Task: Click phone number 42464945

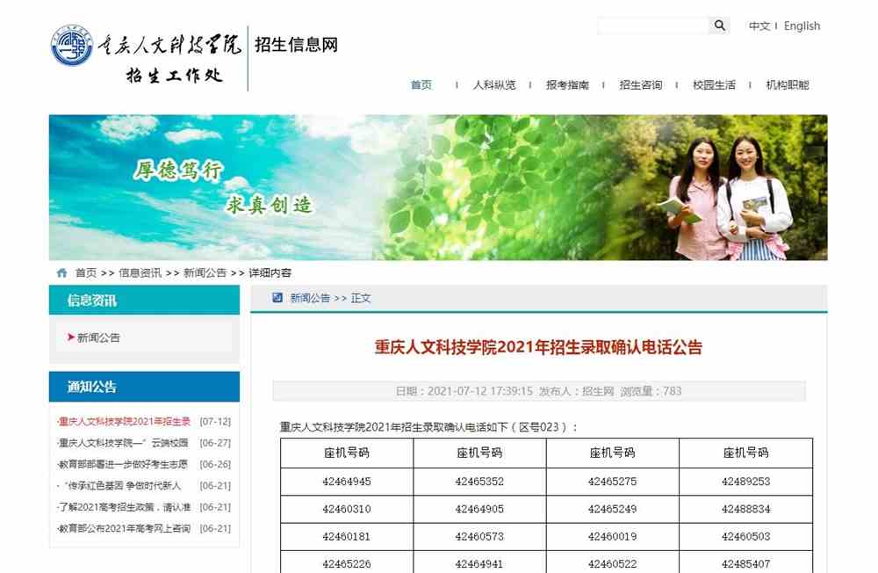Action: (347, 482)
